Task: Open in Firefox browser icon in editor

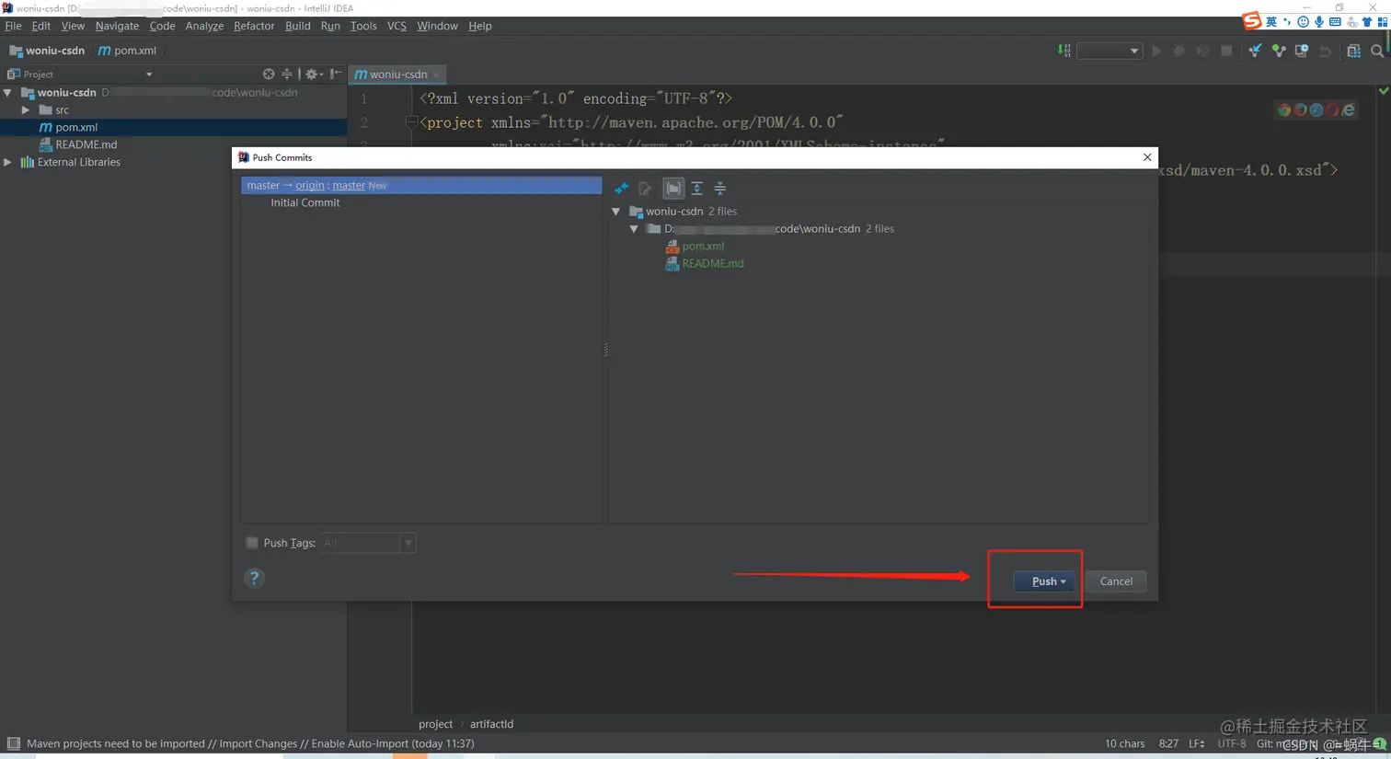Action: tap(1301, 110)
